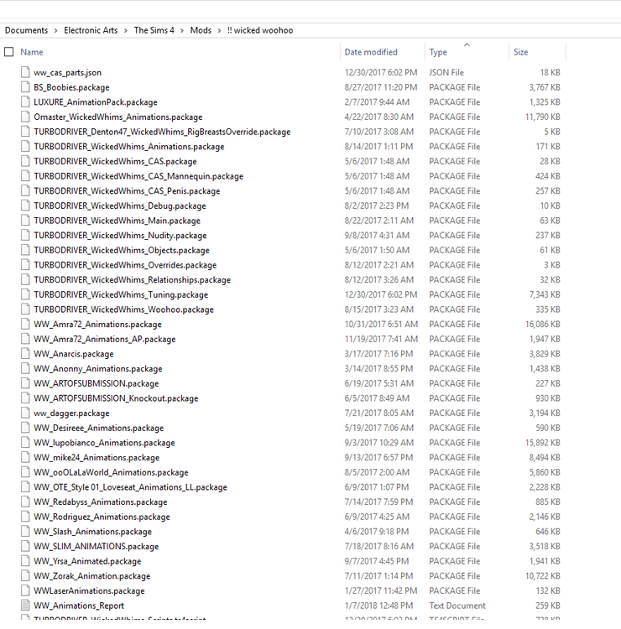This screenshot has width=621, height=629.
Task: Click the WWLaserAnimations.package file icon
Action: [25, 590]
